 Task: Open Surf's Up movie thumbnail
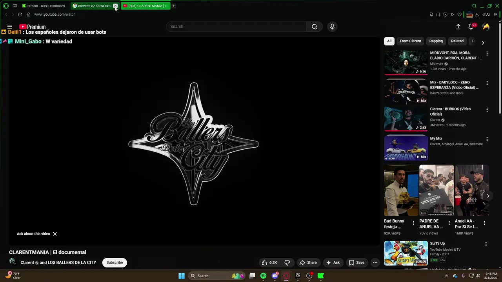click(406, 253)
